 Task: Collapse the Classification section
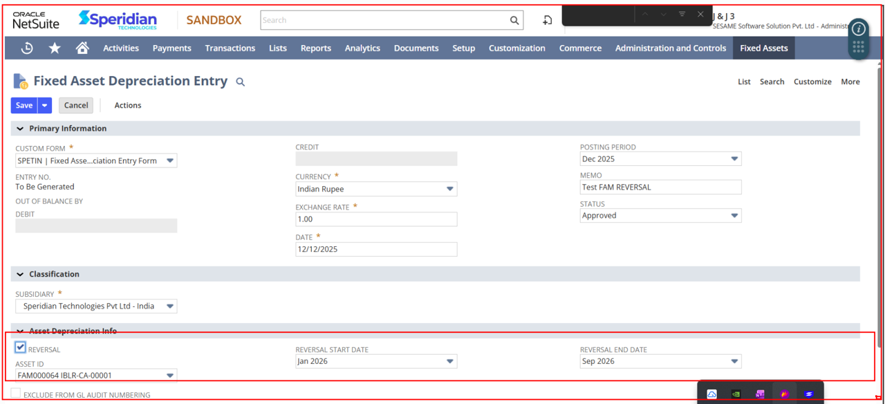(20, 275)
